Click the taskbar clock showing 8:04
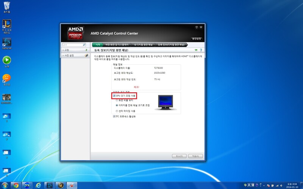Viewport: 303px width, 189px height. click(x=292, y=186)
